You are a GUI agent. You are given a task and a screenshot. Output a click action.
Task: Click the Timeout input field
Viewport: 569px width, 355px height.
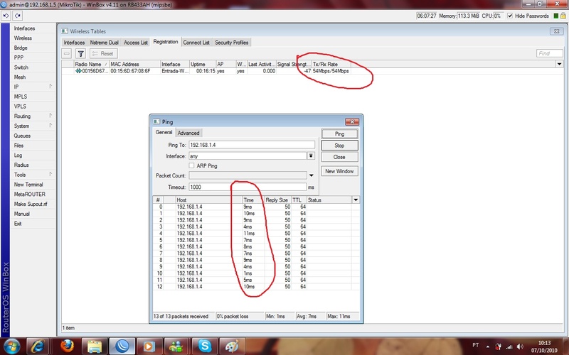(x=248, y=187)
